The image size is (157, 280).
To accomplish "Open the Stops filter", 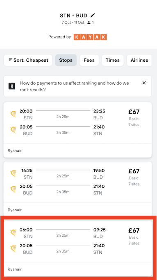I will point(66,60).
